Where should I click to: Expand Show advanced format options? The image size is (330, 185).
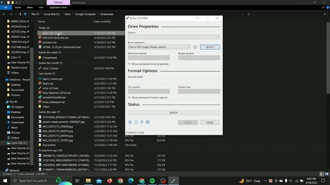click(148, 98)
